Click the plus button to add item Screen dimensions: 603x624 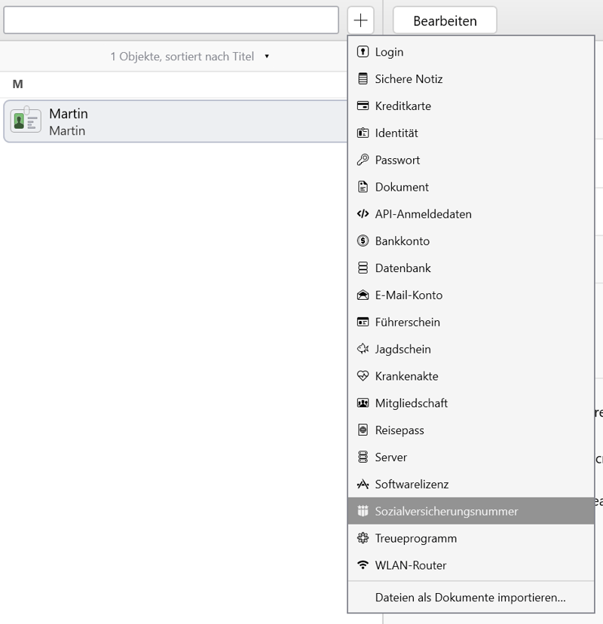[x=360, y=20]
